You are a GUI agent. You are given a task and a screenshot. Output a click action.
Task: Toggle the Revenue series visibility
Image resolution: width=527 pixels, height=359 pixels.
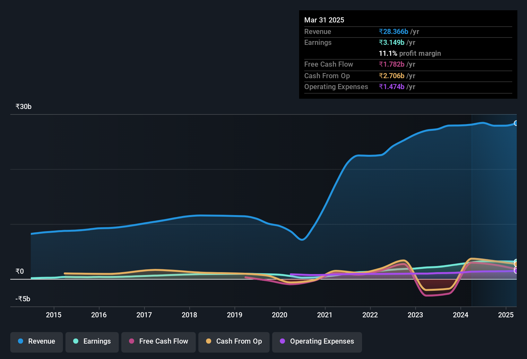tap(36, 342)
